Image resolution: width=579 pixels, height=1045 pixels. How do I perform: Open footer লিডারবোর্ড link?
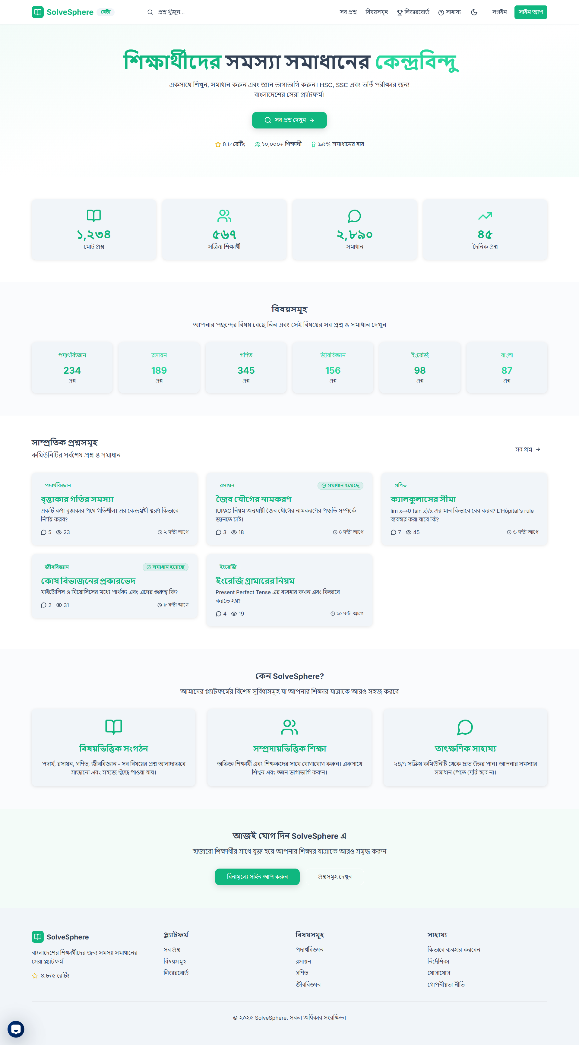click(x=176, y=973)
